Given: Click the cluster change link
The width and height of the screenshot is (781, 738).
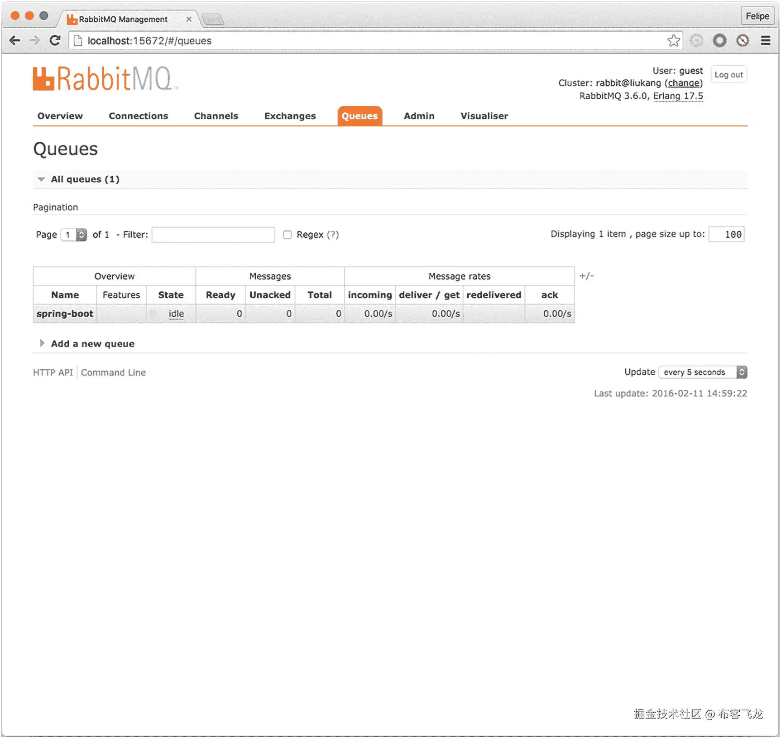Looking at the screenshot, I should click(x=684, y=83).
